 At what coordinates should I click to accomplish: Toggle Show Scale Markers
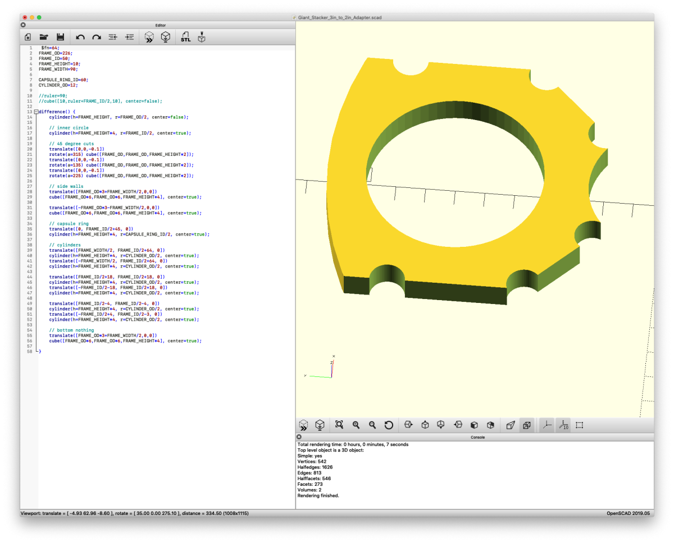pyautogui.click(x=563, y=425)
